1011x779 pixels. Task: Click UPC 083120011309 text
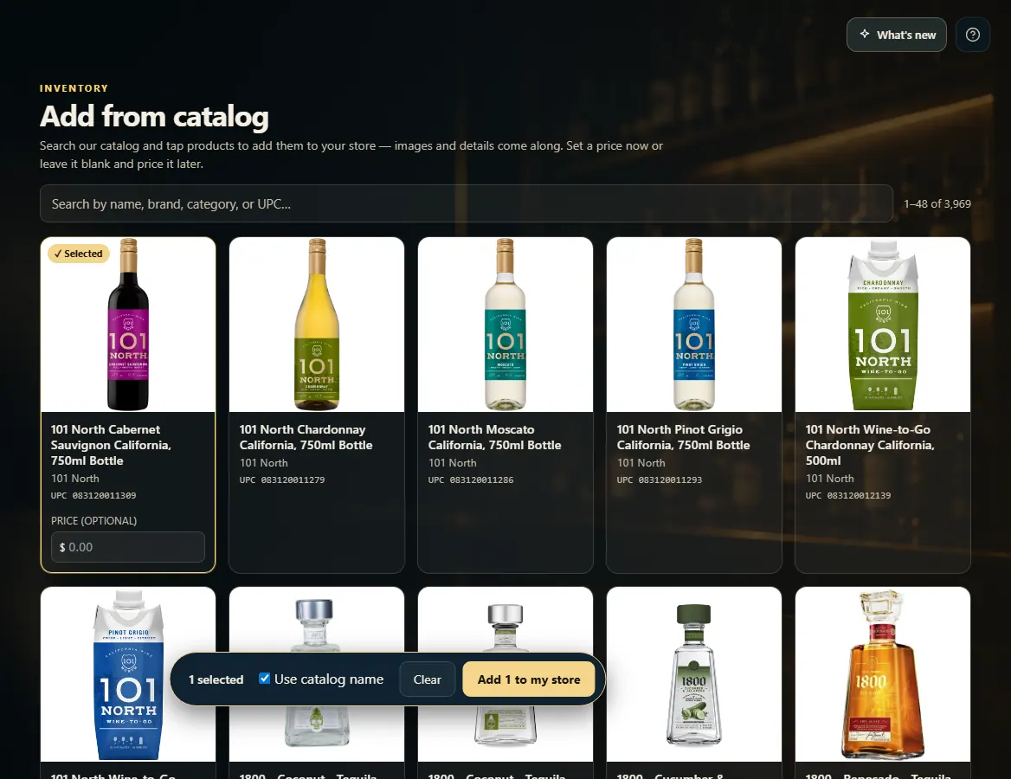93,495
